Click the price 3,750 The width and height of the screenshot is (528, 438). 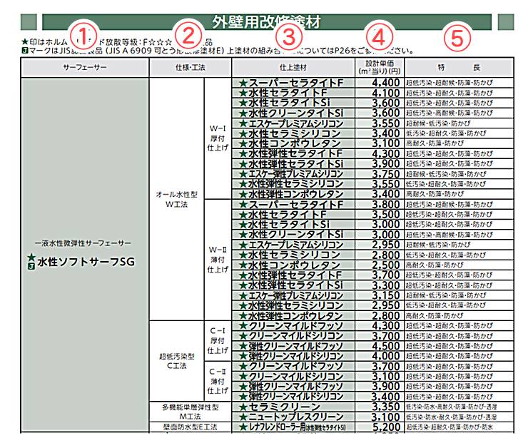[x=386, y=174]
